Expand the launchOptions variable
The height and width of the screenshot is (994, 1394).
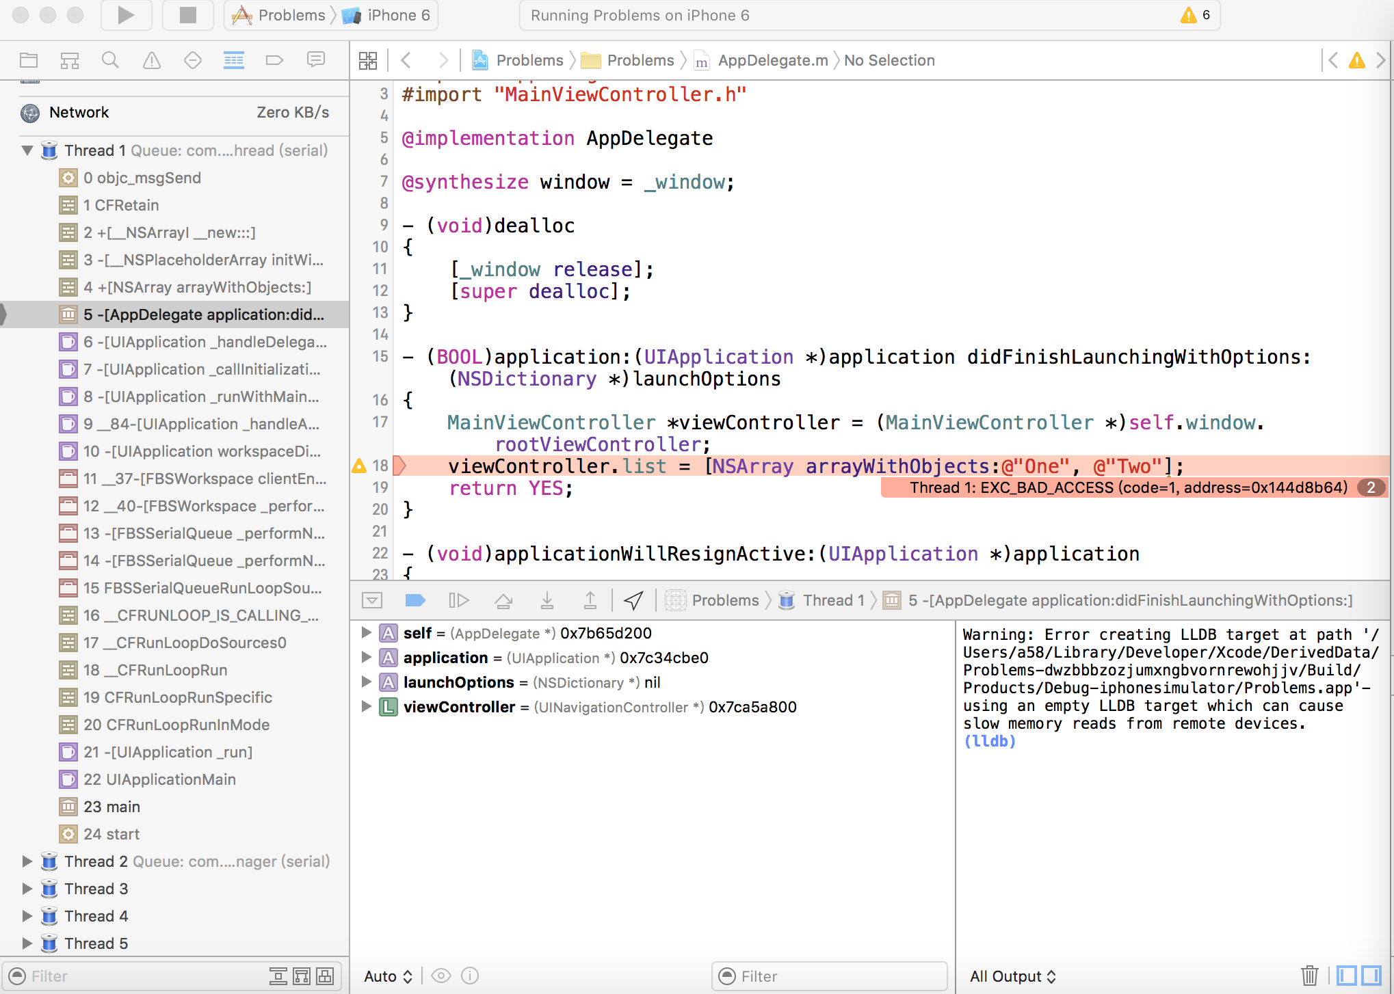click(367, 682)
